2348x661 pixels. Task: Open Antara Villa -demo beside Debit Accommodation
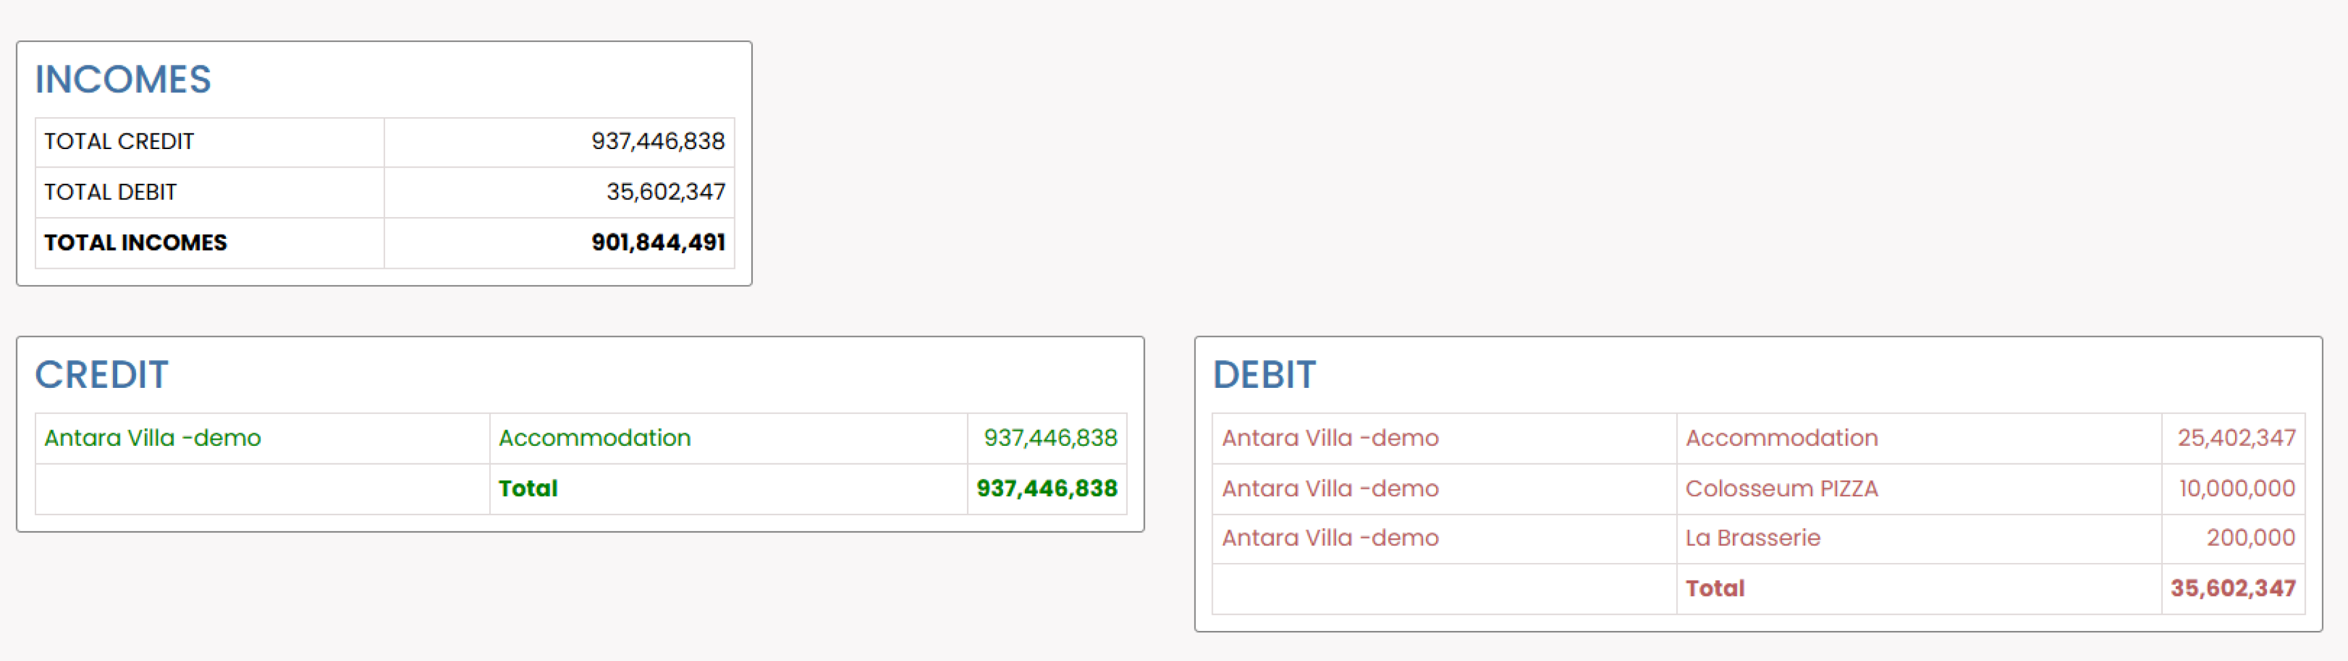coord(1330,438)
